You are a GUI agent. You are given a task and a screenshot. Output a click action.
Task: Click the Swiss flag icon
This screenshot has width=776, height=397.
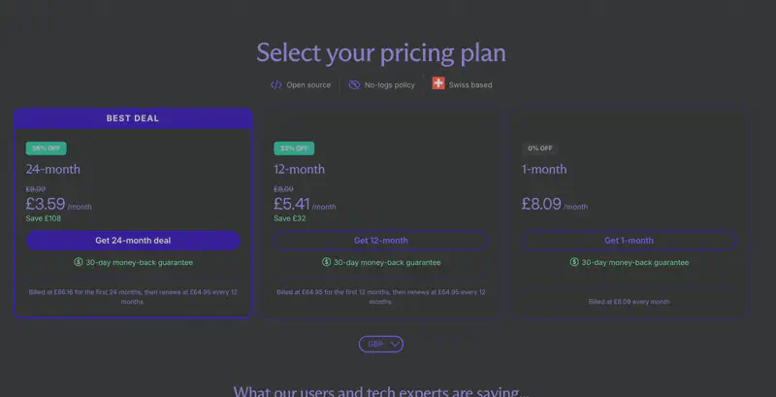click(x=438, y=84)
